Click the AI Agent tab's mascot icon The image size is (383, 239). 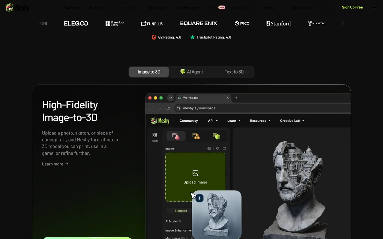tap(183, 72)
